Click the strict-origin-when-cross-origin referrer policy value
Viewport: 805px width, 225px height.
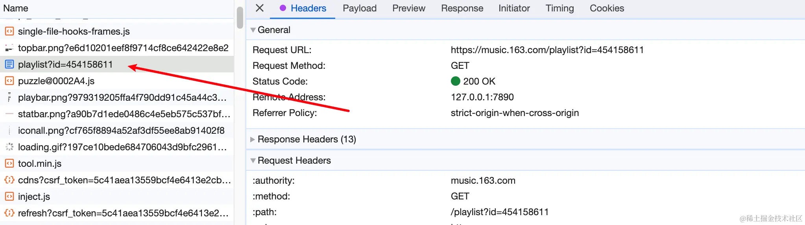tap(515, 113)
